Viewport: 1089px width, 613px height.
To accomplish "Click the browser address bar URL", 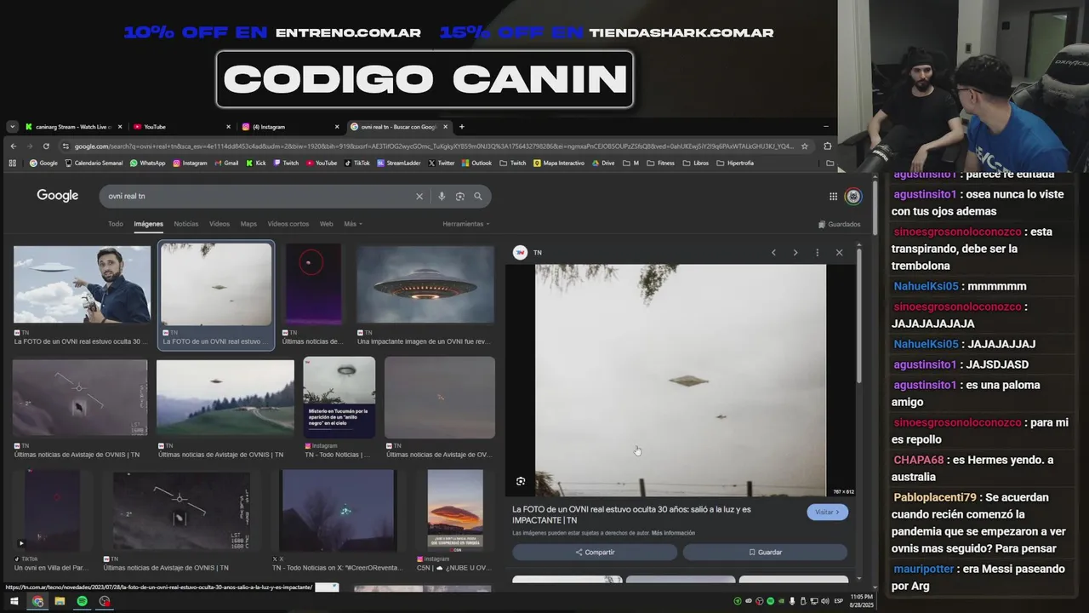I will click(x=434, y=146).
